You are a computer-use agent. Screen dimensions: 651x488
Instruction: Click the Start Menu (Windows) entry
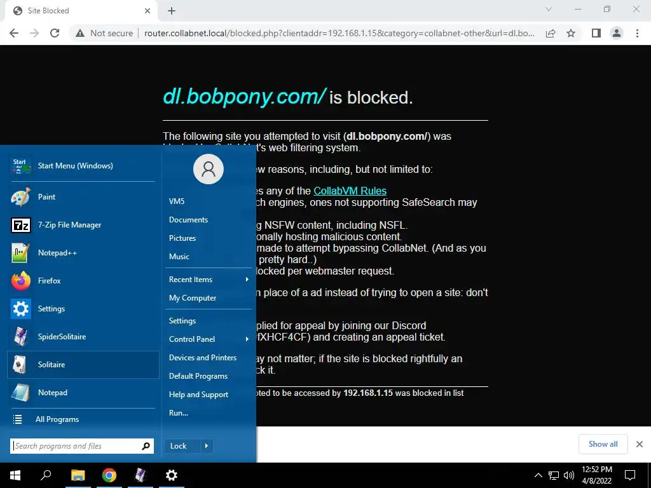pyautogui.click(x=83, y=166)
